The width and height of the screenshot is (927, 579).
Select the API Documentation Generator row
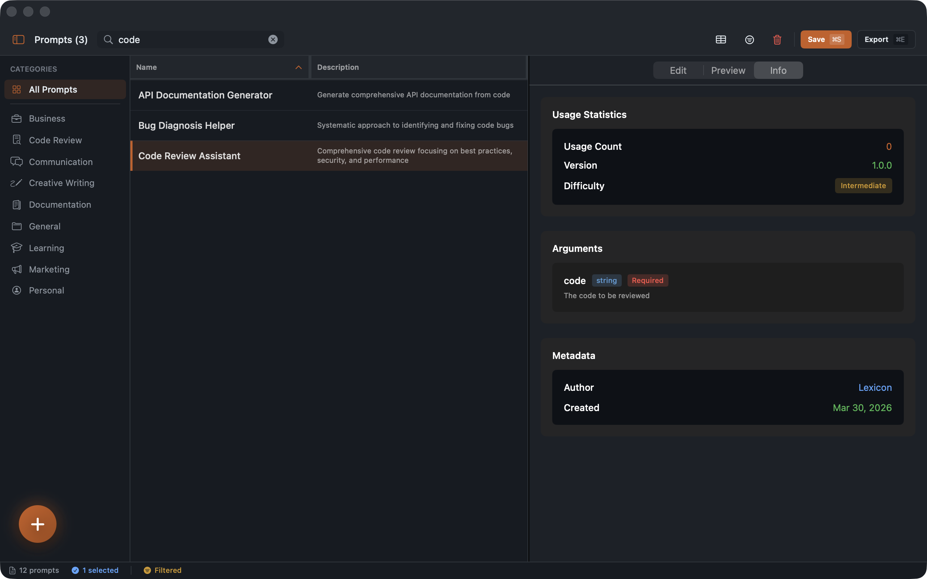(329, 95)
